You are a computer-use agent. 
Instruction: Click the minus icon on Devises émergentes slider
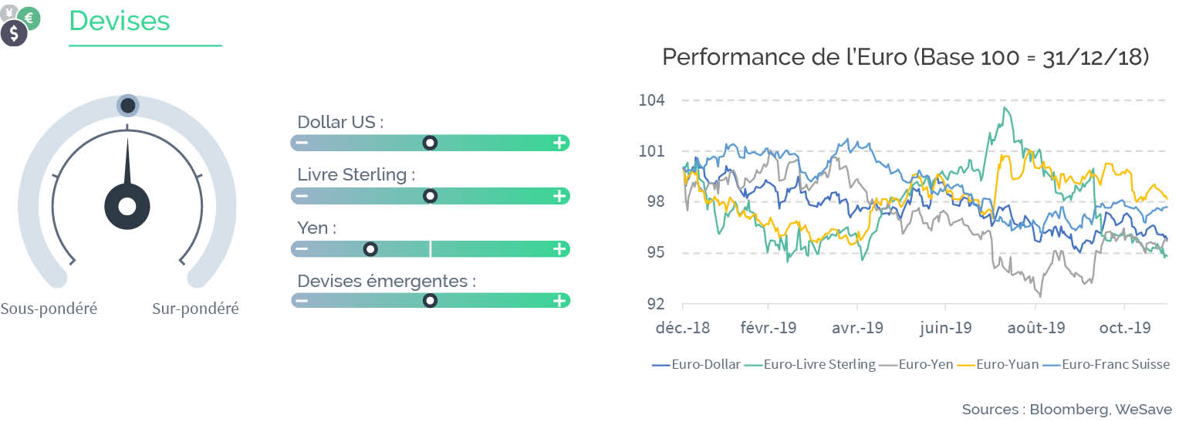coord(302,301)
